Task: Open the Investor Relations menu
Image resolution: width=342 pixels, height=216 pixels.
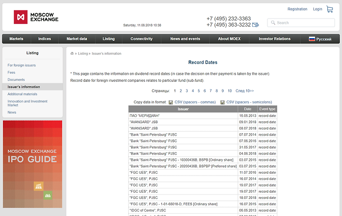Action: [275, 39]
